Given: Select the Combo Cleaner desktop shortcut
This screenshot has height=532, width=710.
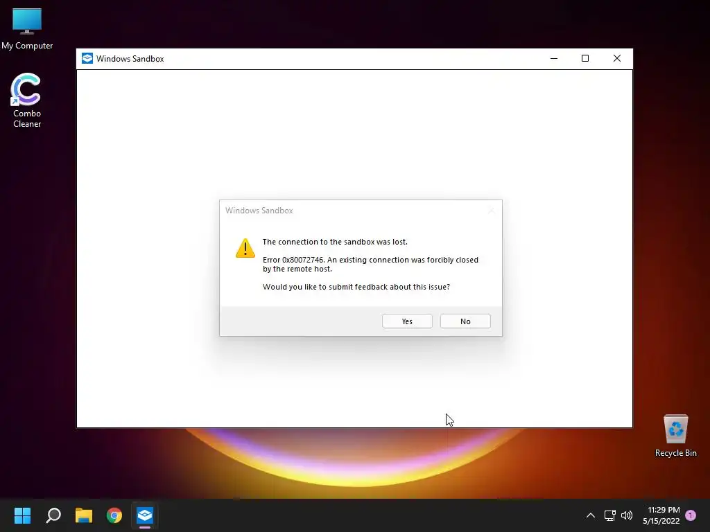Looking at the screenshot, I should click(x=27, y=100).
